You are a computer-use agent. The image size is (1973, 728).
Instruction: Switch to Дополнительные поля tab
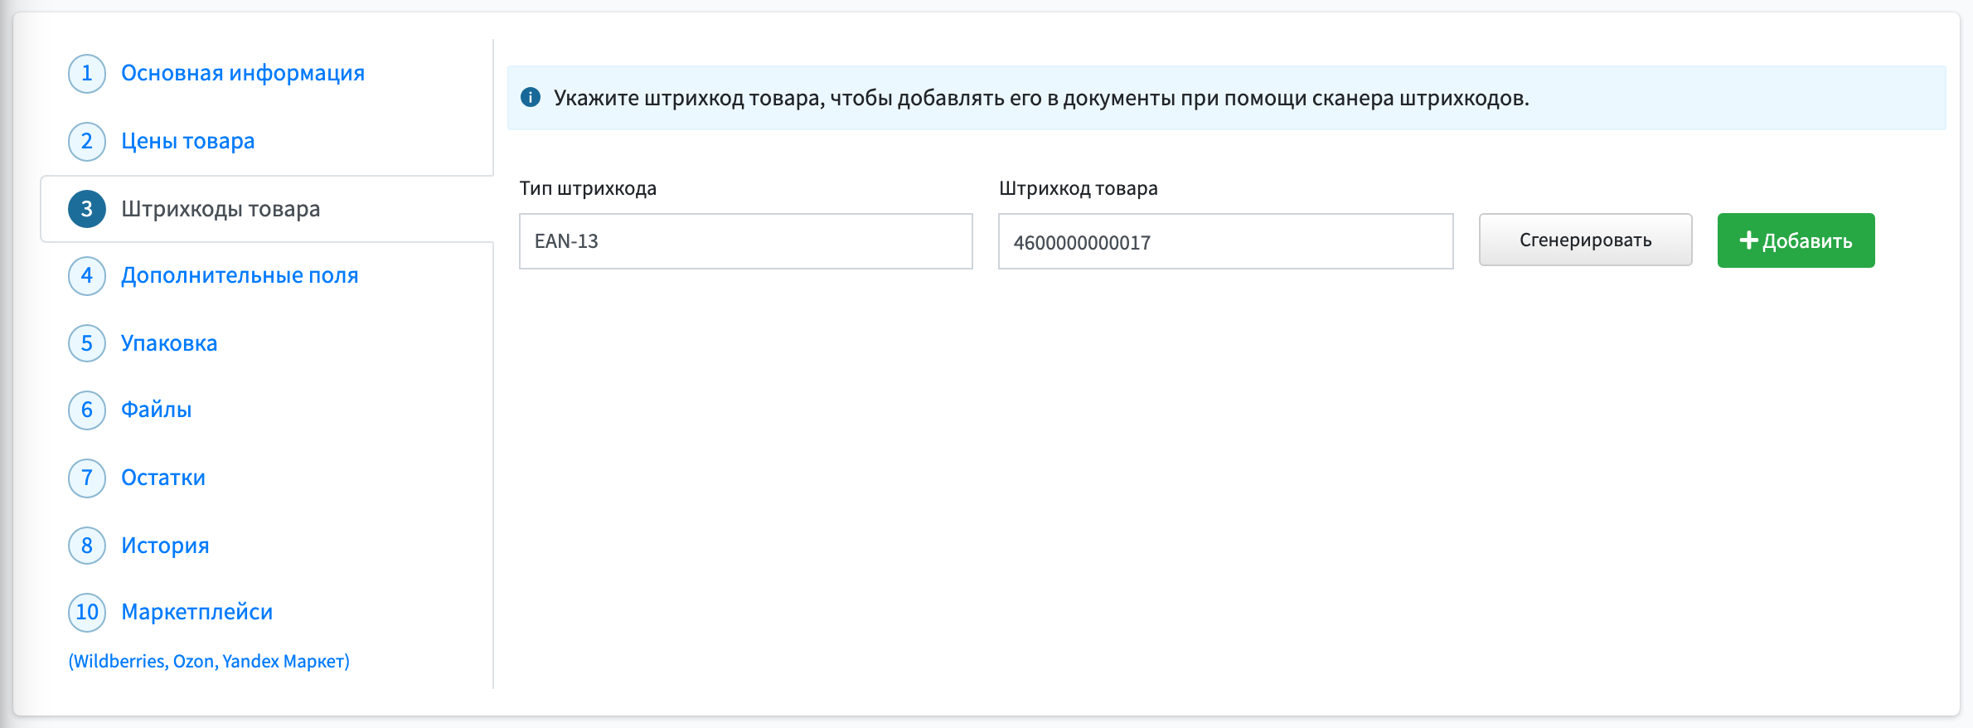point(240,275)
